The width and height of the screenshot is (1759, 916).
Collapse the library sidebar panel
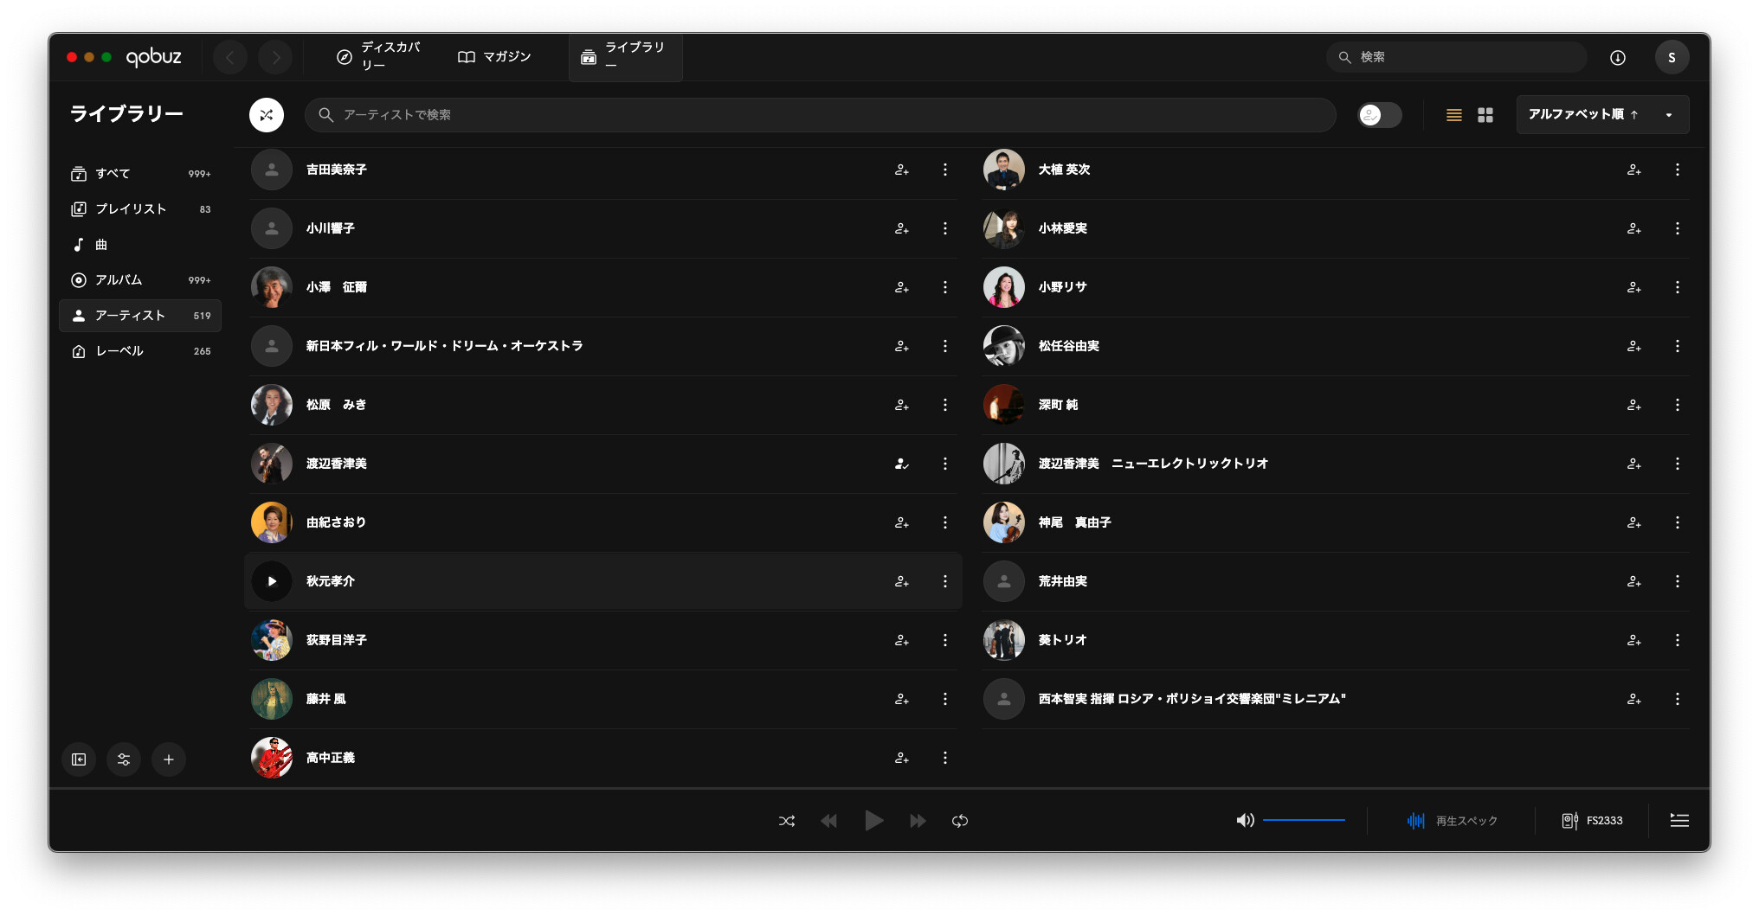[79, 759]
